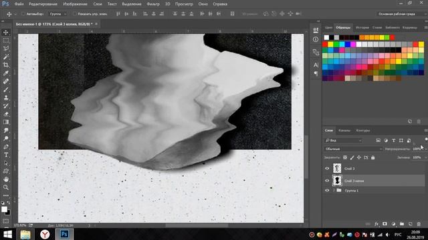Add a layer style with fx icon
Image resolution: width=428 pixels, height=240 pixels.
click(x=377, y=224)
